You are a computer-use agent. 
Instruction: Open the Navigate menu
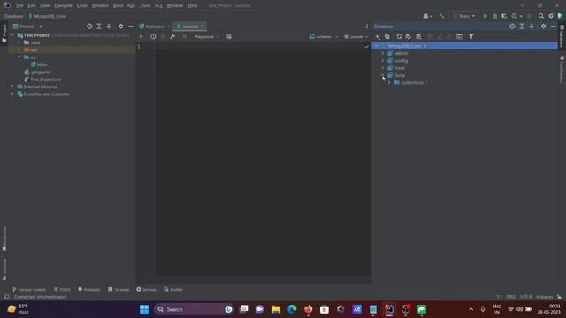click(x=63, y=6)
